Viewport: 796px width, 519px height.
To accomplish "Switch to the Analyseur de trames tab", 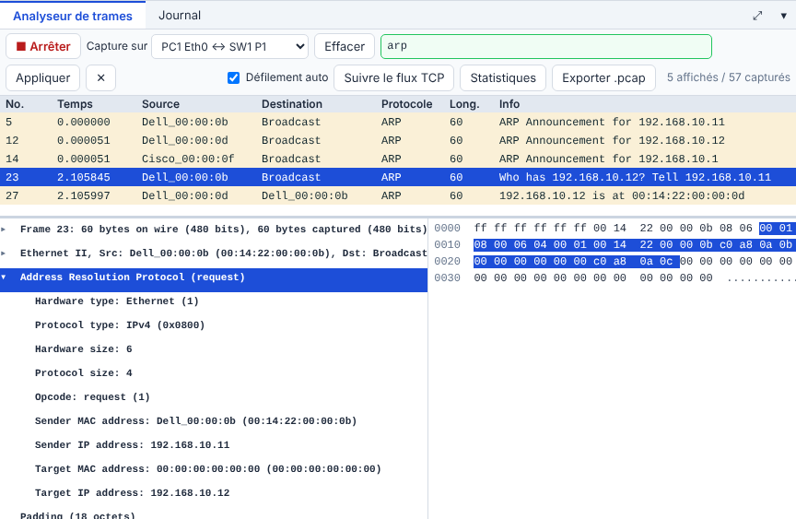I will [x=73, y=16].
